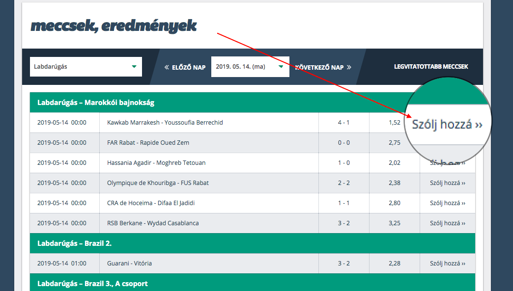Screen dimensions: 513x291
Task: Click the double-left chevron beside ELŐZŐ NAP
Action: [167, 67]
